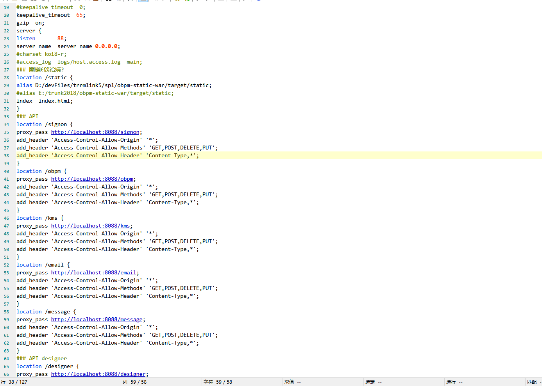Click the 'location /kms {' line
The image size is (542, 386).
point(40,218)
